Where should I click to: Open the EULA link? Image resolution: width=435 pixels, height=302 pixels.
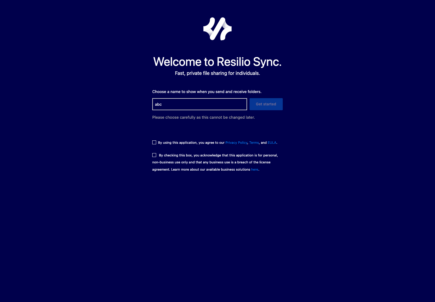pos(272,143)
